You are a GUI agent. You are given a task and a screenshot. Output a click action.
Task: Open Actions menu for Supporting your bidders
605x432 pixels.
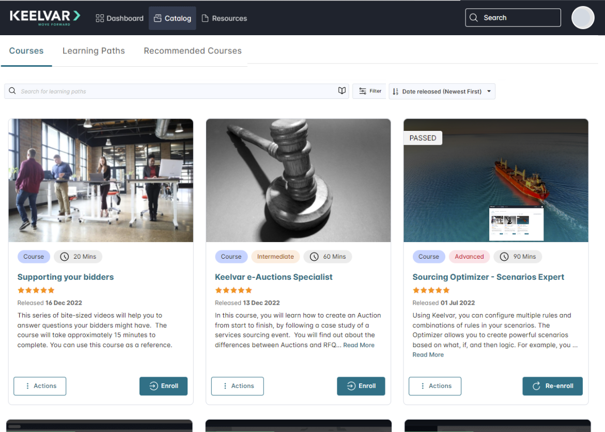pyautogui.click(x=40, y=386)
